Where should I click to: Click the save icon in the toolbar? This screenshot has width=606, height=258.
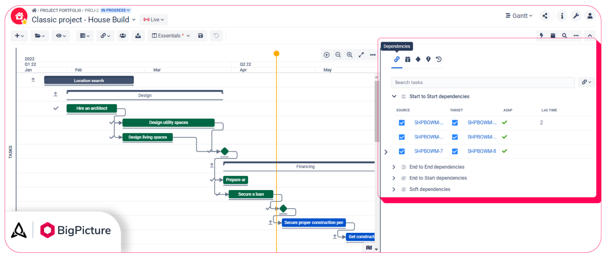click(200, 35)
